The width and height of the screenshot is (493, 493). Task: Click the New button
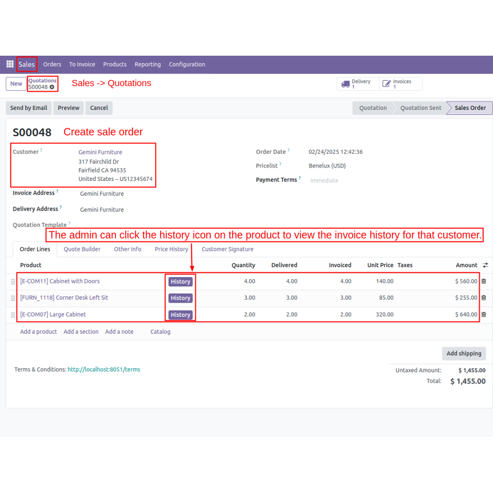(16, 84)
